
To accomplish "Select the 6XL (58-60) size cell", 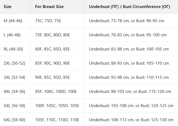I will point(14,120).
